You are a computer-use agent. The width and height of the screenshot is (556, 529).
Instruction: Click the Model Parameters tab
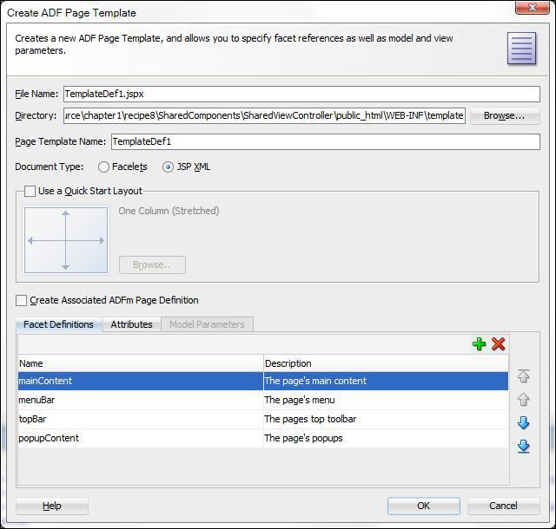(207, 324)
